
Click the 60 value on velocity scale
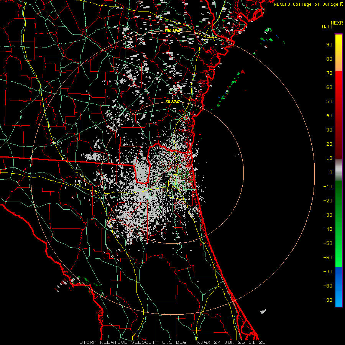point(329,87)
